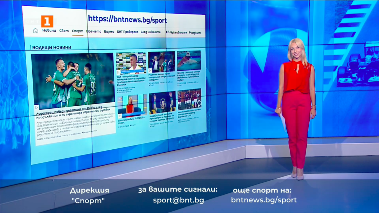379x213 pixels.
Task: Click play icon on Rui Mota thumbnail
Action: click(151, 70)
